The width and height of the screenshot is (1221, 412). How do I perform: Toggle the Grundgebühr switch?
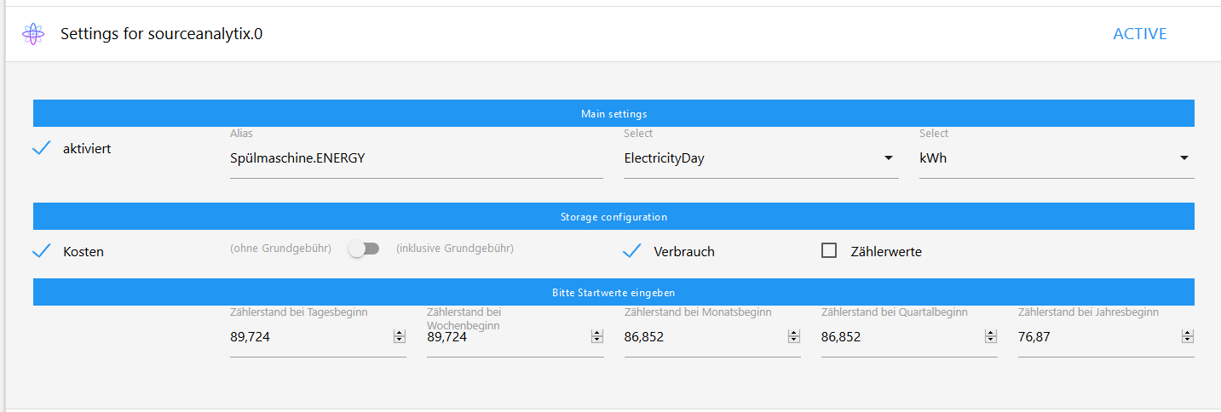click(x=364, y=249)
